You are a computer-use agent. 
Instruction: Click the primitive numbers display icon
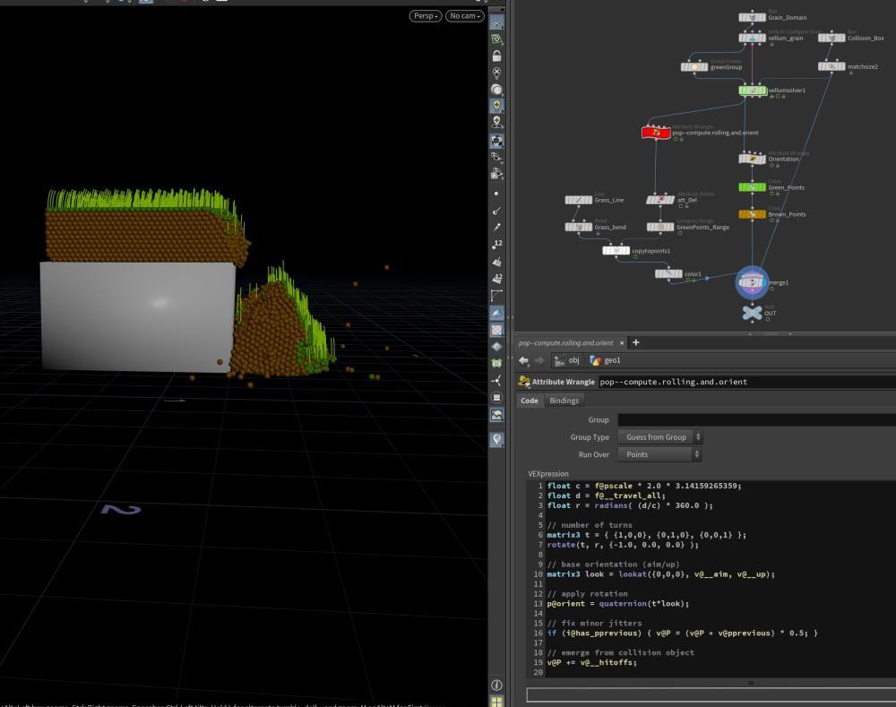point(496,279)
